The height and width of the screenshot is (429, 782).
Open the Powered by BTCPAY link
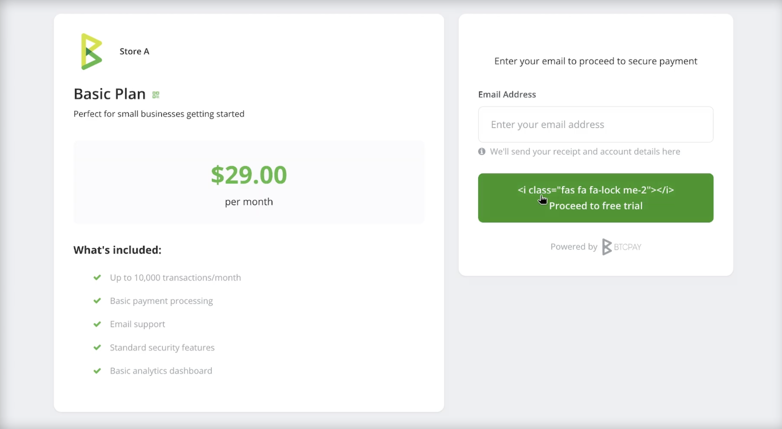pos(595,247)
